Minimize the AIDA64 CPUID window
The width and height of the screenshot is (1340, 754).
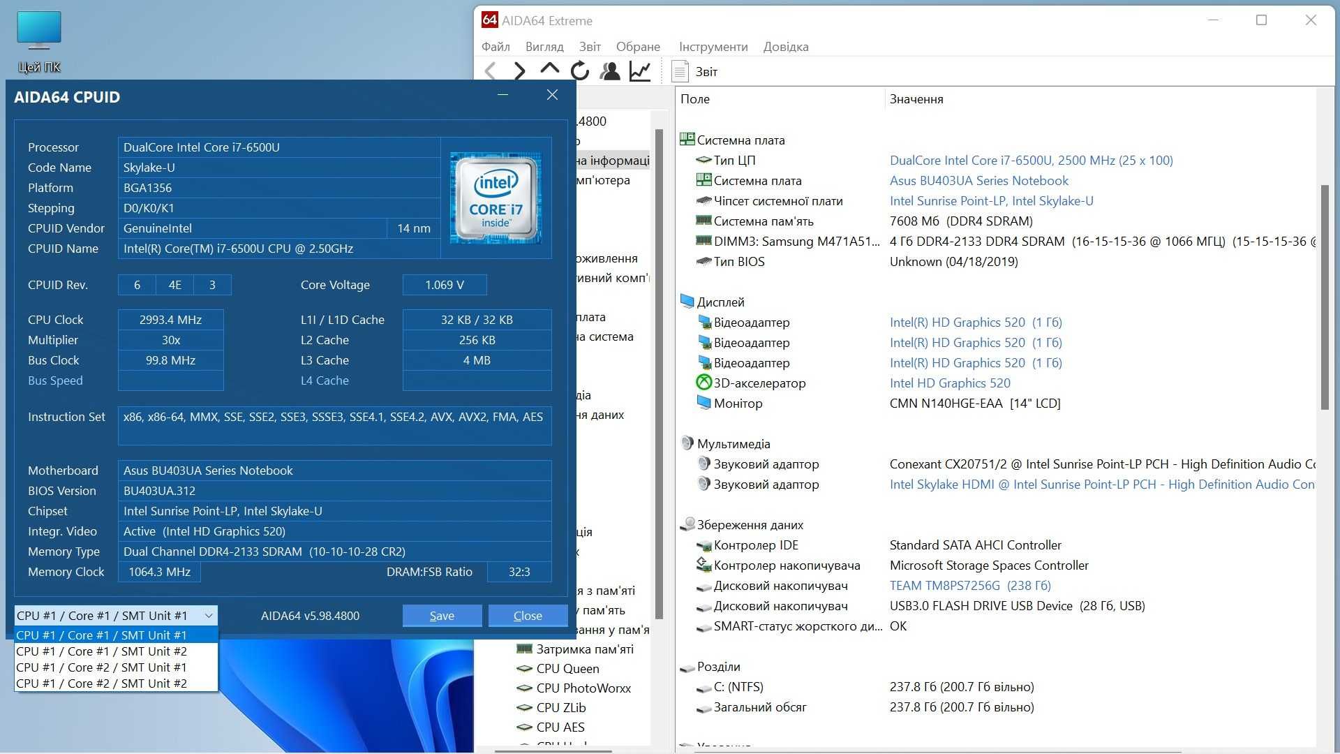[x=502, y=95]
